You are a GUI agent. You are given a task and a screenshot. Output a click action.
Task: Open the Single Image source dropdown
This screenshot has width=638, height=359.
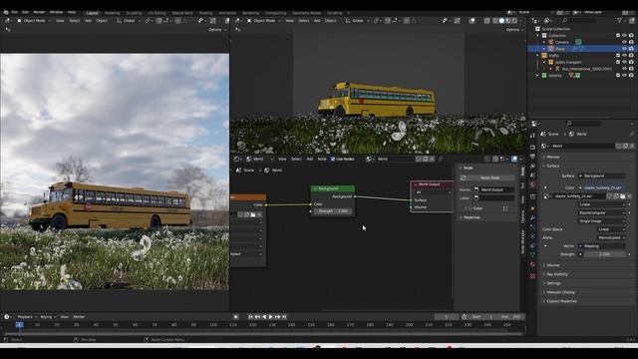click(602, 221)
